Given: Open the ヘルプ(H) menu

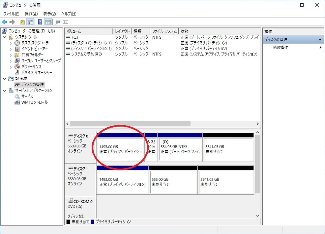Looking at the screenshot, I should (69, 14).
